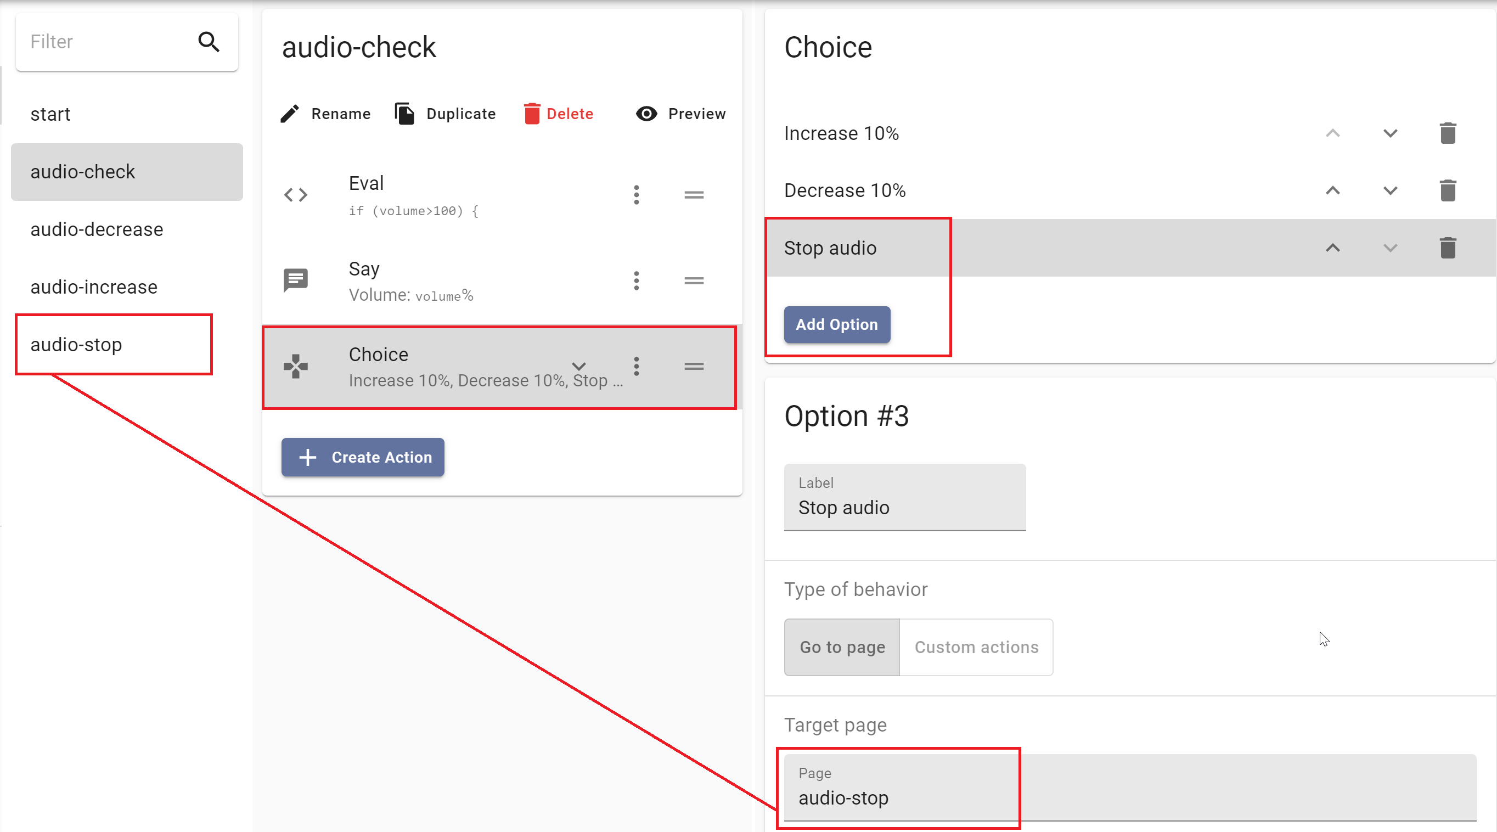Screen dimensions: 1497x832
Task: Click the red Delete trash icon
Action: 532,114
